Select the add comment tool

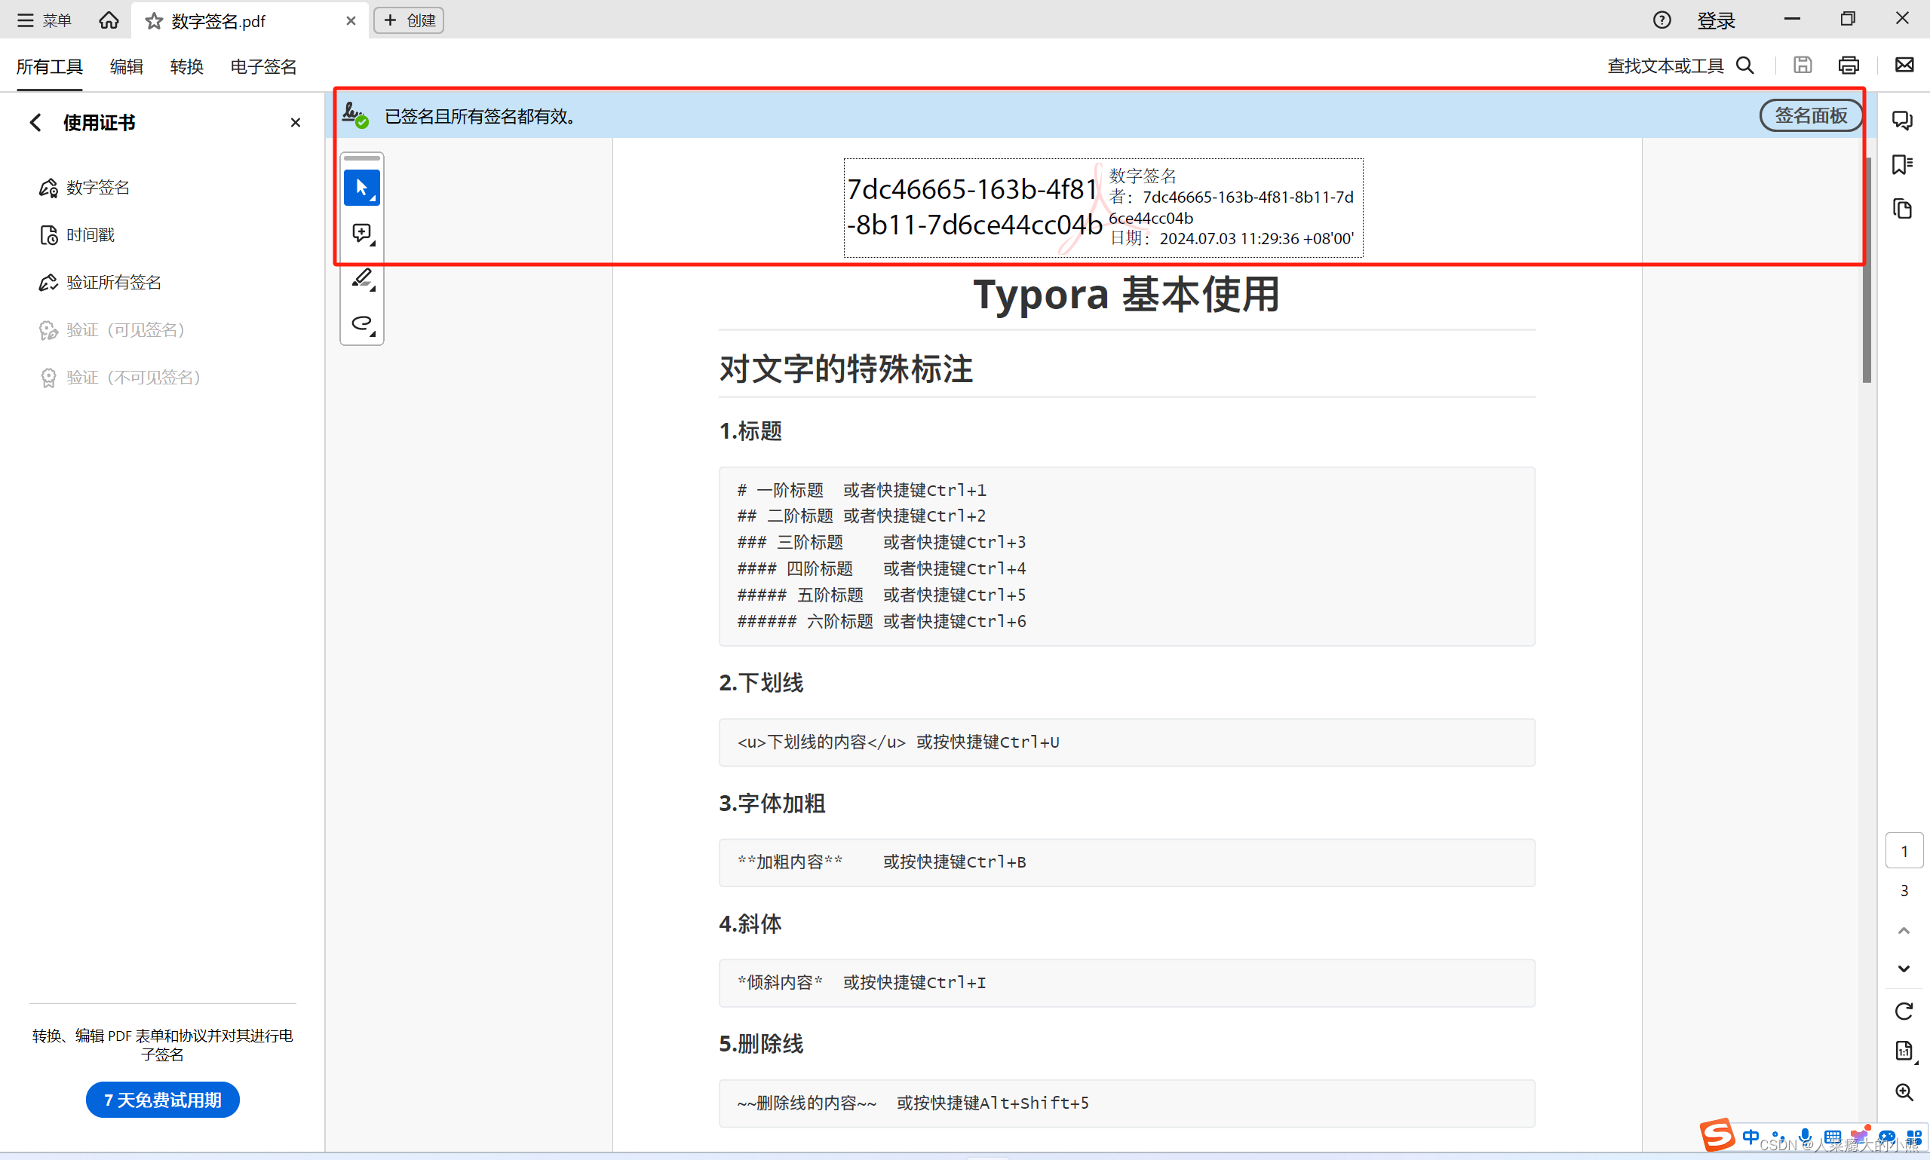point(361,233)
